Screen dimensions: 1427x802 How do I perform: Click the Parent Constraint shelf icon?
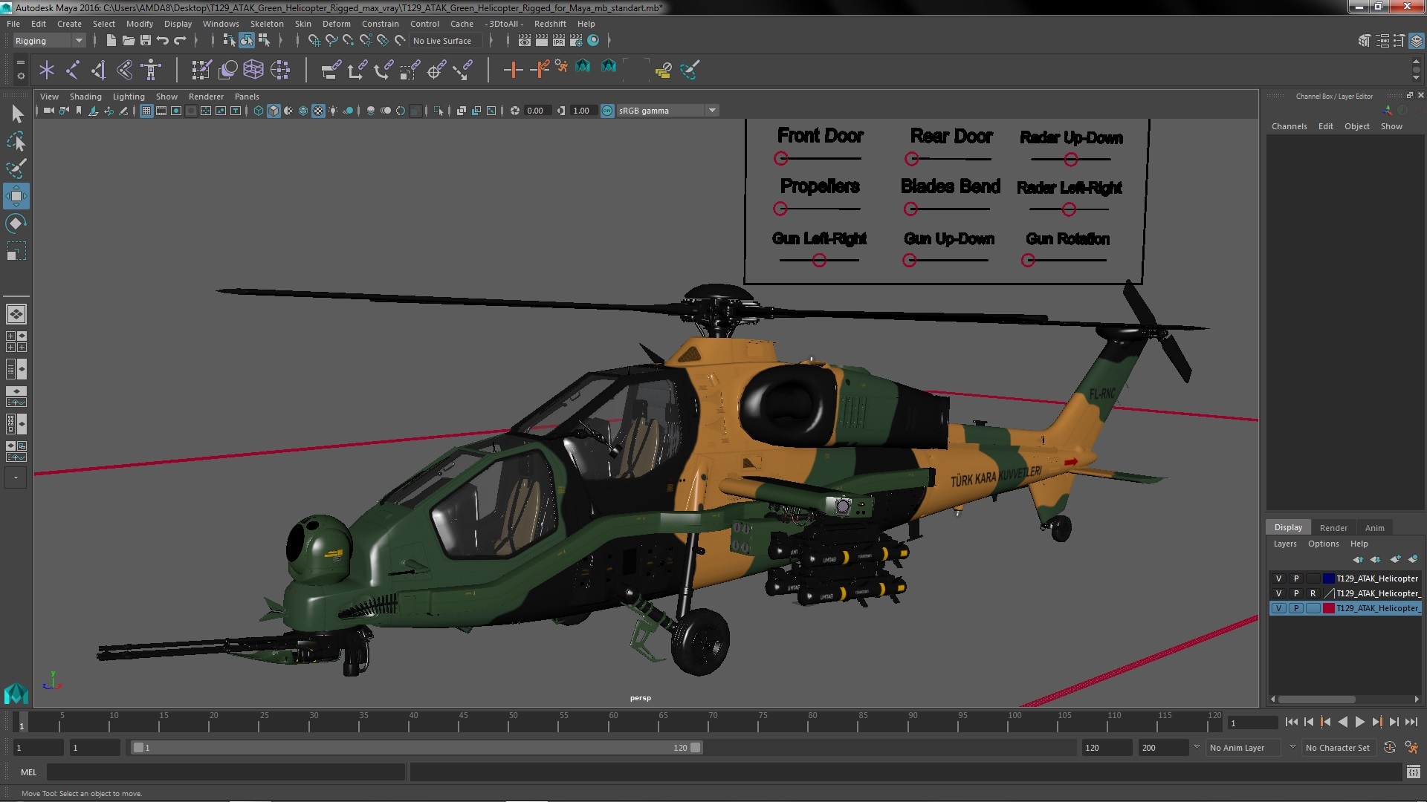(x=331, y=71)
